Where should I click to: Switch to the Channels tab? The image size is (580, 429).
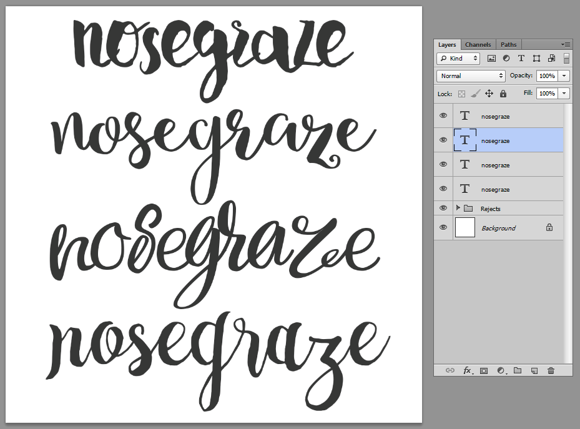click(x=478, y=45)
